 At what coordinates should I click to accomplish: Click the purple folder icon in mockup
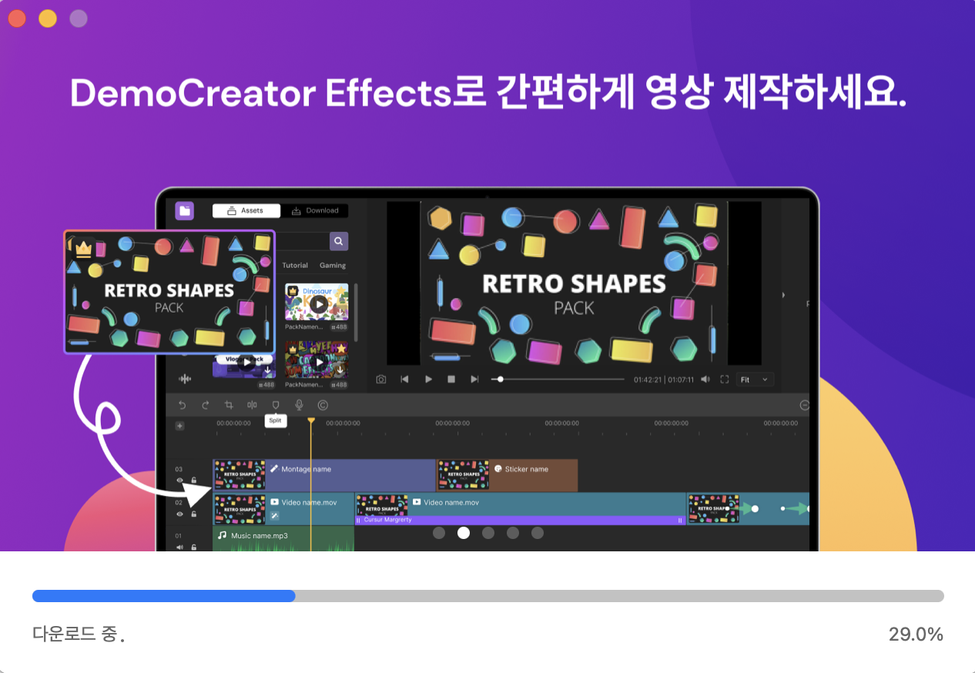point(184,211)
